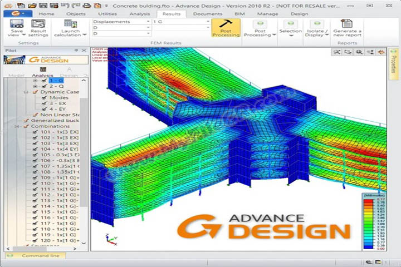Image resolution: width=401 pixels, height=267 pixels.
Task: Toggle the check mark of case 2 - Q
Action: 44,86
